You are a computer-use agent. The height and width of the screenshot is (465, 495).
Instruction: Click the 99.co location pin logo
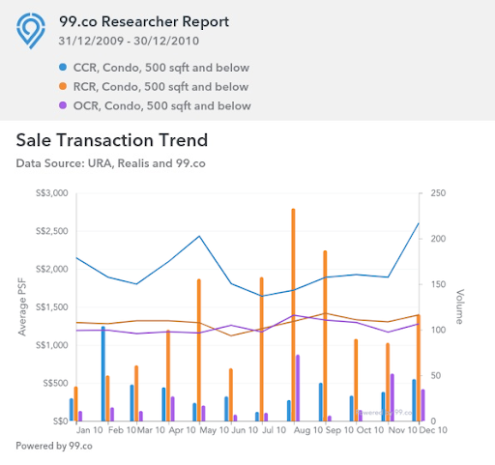click(31, 31)
